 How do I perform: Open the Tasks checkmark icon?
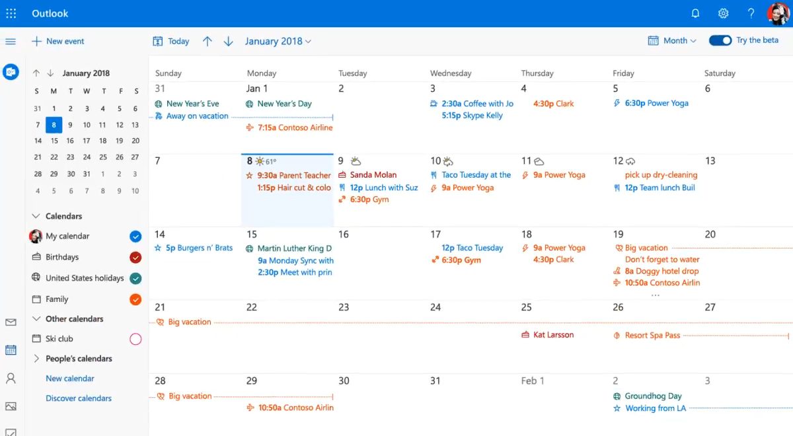click(11, 432)
